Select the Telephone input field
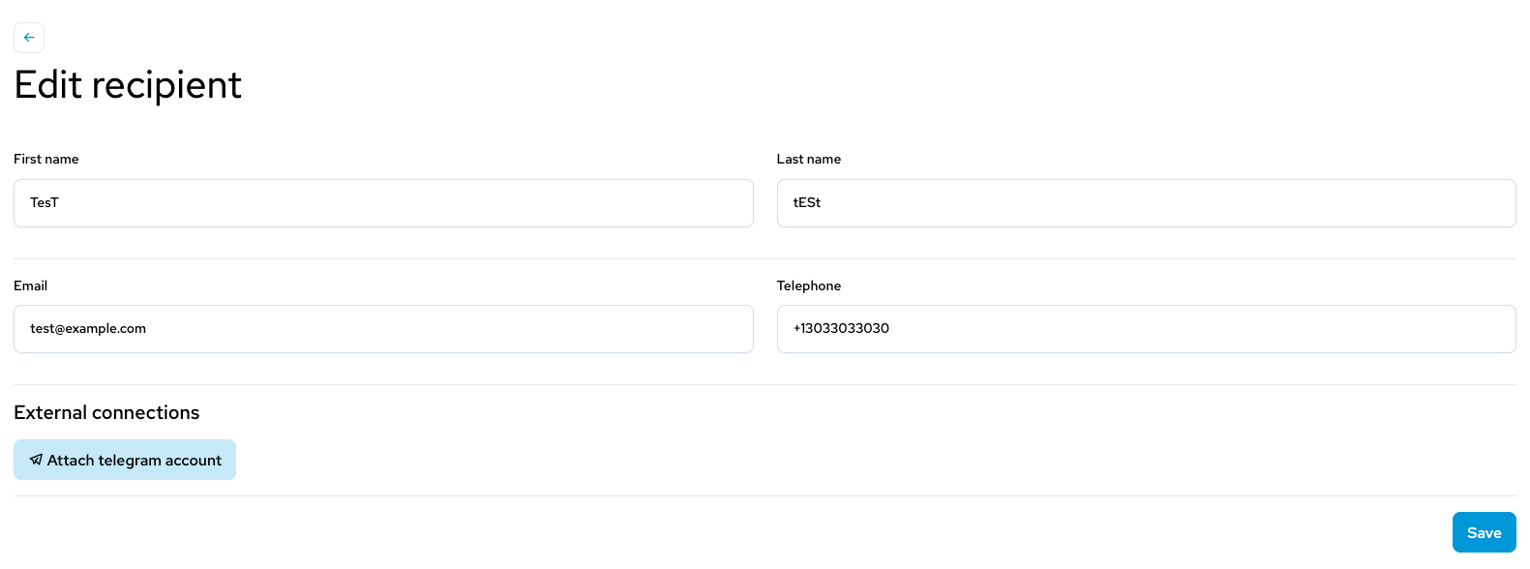Viewport: 1530px width, 569px height. point(1146,329)
